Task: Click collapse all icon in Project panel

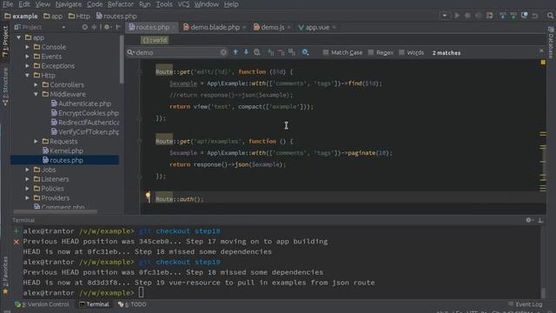Action: pos(94,27)
